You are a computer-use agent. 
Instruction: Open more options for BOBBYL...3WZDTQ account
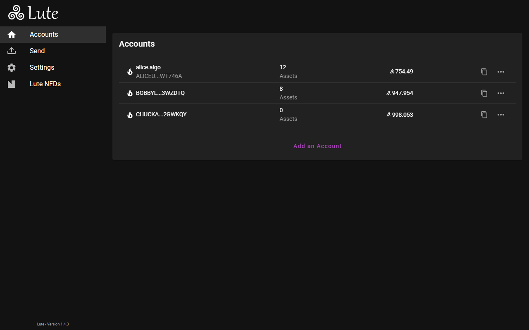pyautogui.click(x=501, y=93)
